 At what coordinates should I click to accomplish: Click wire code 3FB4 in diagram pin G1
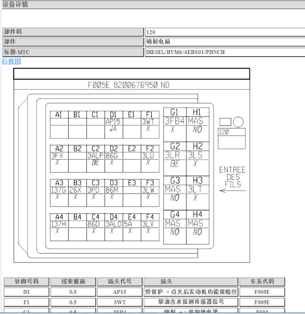point(174,121)
